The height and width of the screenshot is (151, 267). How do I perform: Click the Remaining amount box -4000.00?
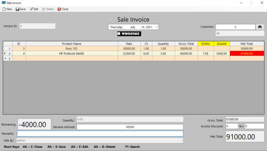click(34, 124)
